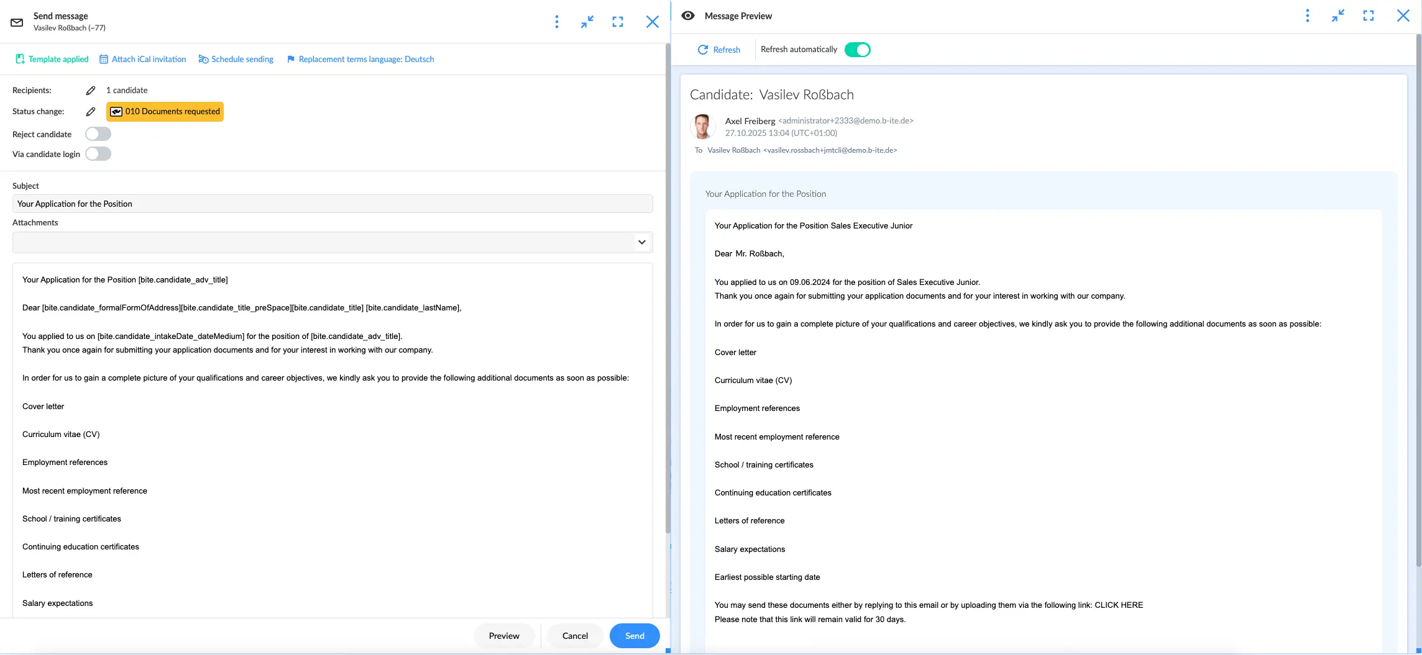This screenshot has width=1422, height=655.
Task: Click into the Subject input field
Action: (332, 204)
